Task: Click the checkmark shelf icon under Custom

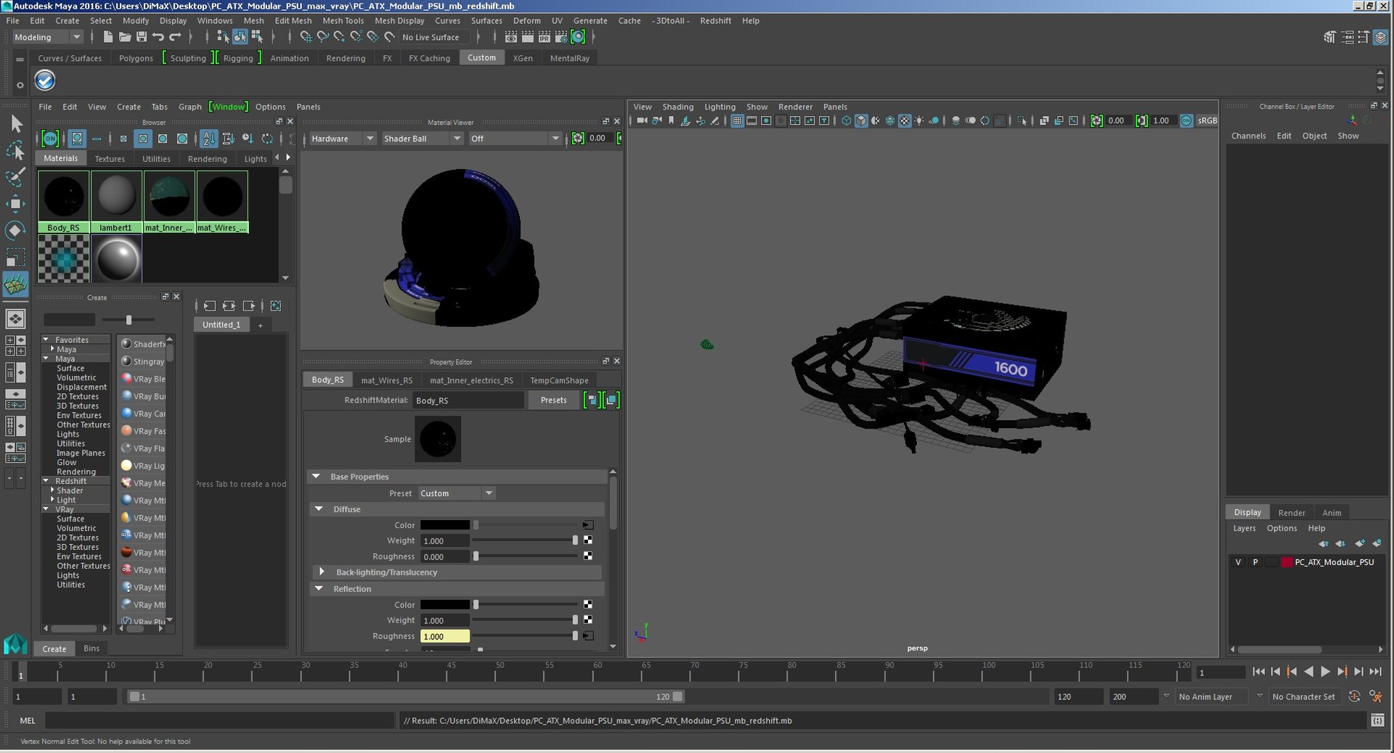Action: (45, 81)
